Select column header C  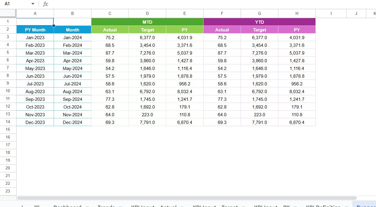pyautogui.click(x=110, y=13)
